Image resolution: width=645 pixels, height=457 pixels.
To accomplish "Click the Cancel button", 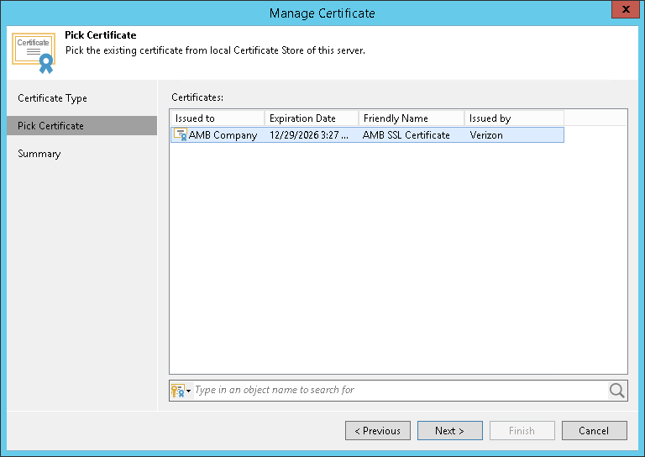I will [x=594, y=431].
